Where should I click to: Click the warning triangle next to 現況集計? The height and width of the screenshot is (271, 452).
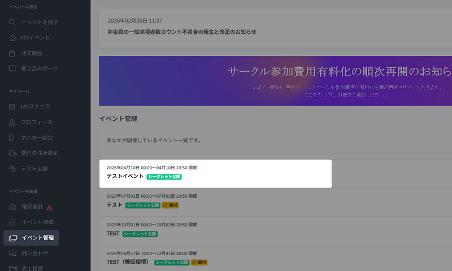tap(50, 207)
